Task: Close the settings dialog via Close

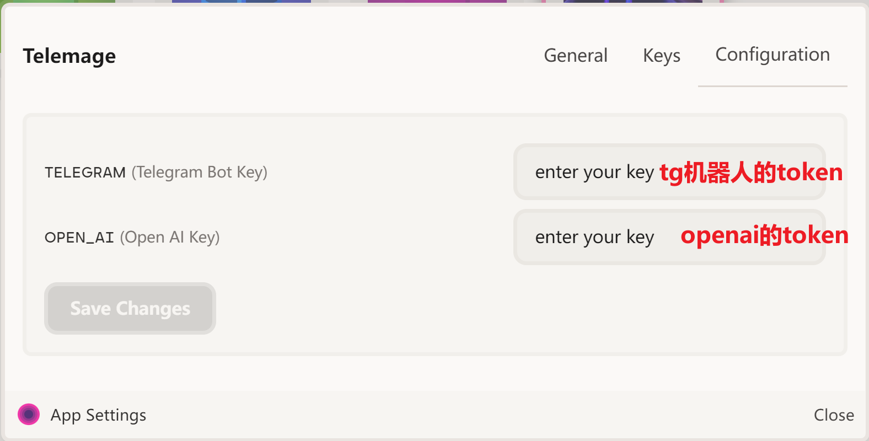Action: [x=834, y=415]
